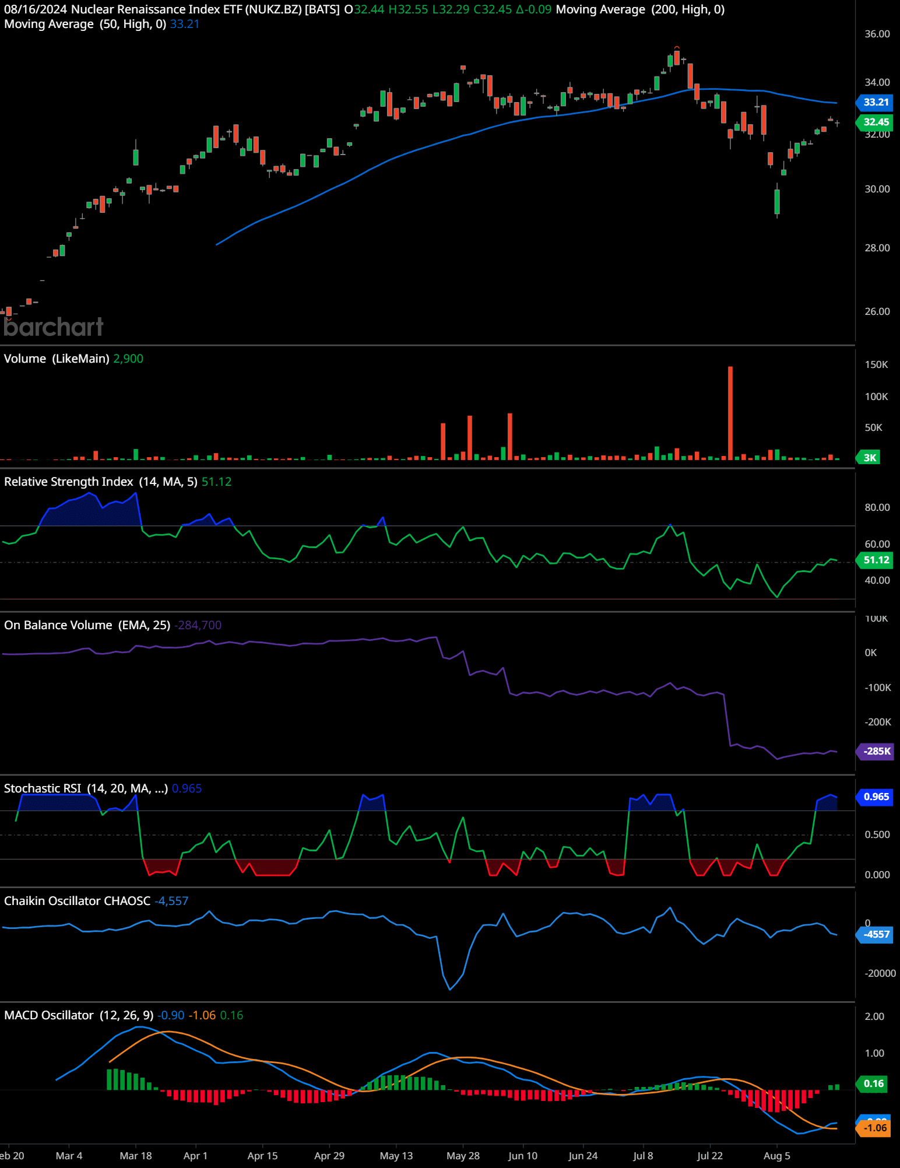This screenshot has height=1168, width=900.
Task: Click the green 51.12 RSI axis badge
Action: pyautogui.click(x=875, y=560)
